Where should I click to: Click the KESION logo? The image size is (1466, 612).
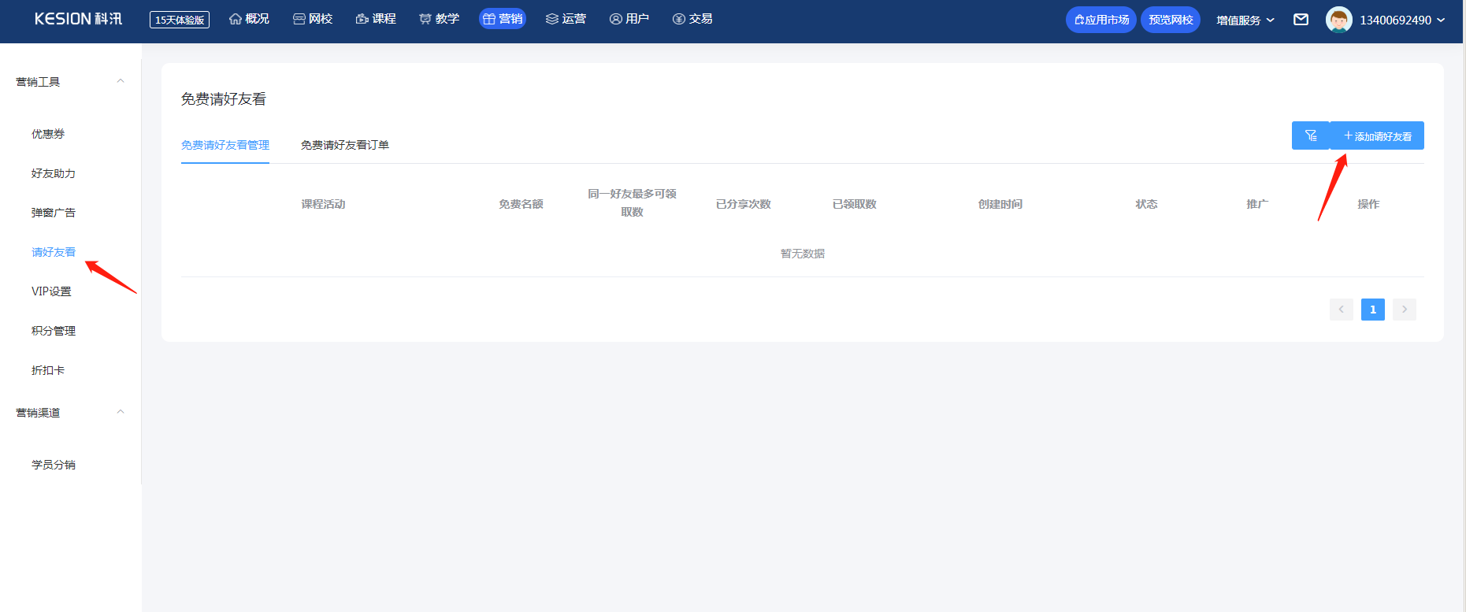coord(78,19)
